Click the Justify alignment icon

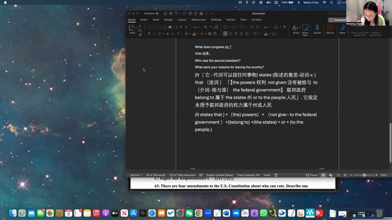tap(241, 34)
